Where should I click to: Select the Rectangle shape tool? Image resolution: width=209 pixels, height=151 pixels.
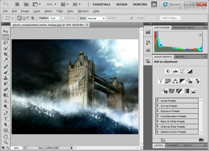pyautogui.click(x=5, y=130)
